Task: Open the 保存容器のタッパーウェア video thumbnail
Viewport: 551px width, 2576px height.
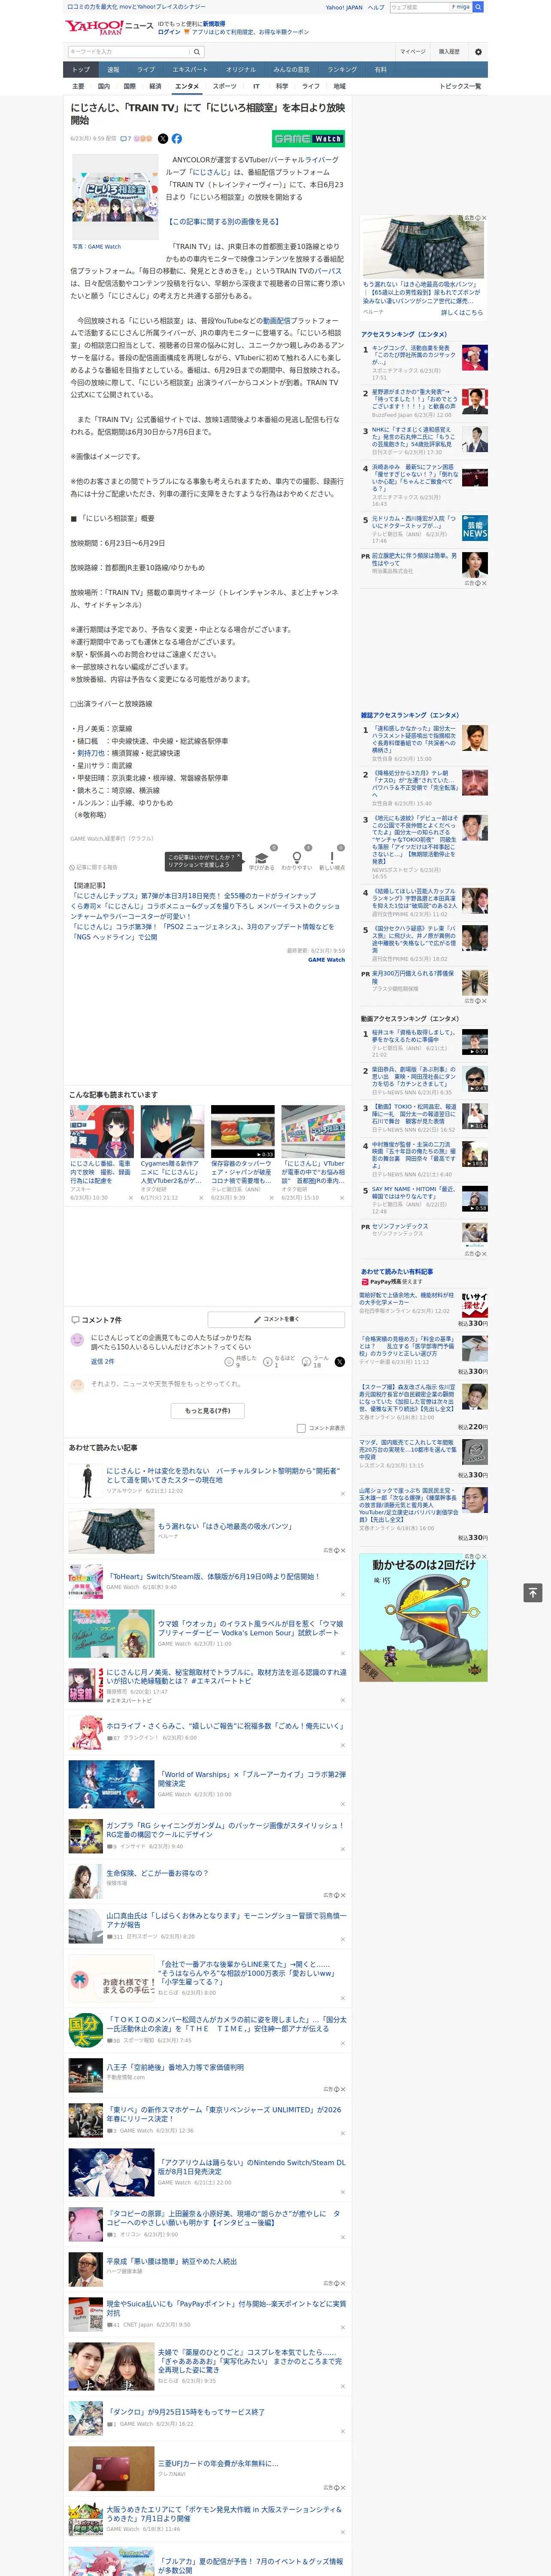Action: 242,1131
